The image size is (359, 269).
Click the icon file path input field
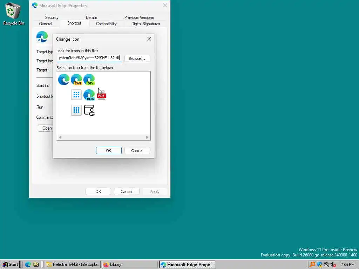89,58
